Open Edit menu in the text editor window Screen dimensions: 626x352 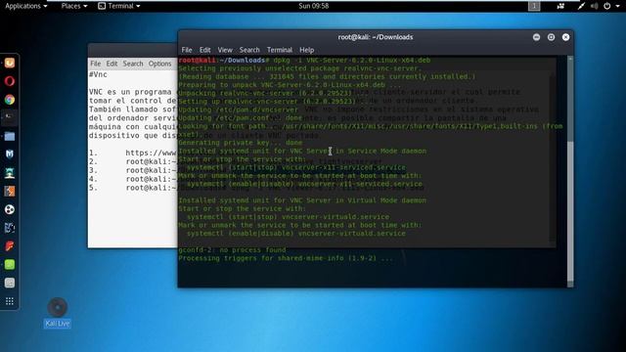(112, 64)
